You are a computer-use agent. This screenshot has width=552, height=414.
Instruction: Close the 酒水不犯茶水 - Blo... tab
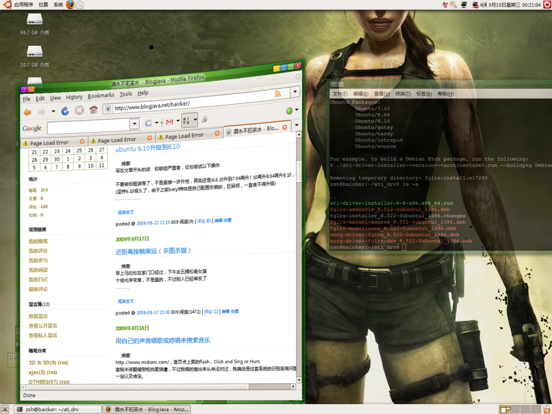(285, 127)
